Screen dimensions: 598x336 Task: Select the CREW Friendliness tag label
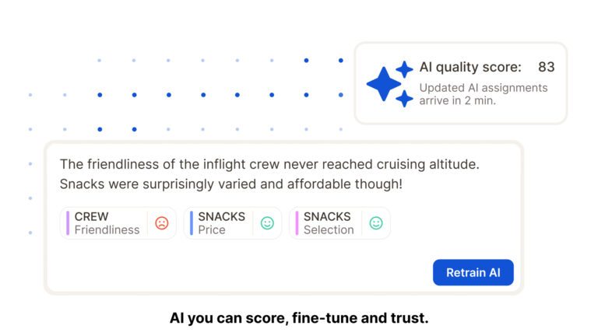click(x=107, y=223)
